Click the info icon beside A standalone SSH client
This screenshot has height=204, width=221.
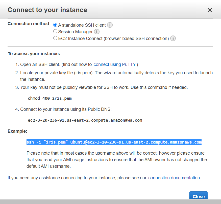pyautogui.click(x=110, y=25)
